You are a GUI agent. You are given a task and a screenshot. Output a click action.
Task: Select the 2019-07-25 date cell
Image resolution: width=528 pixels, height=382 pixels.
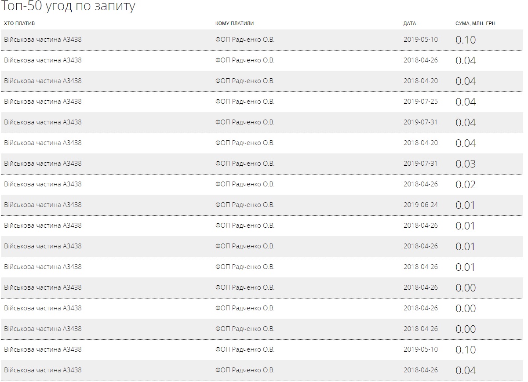(420, 102)
